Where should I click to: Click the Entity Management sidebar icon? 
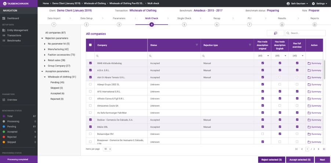(4, 30)
